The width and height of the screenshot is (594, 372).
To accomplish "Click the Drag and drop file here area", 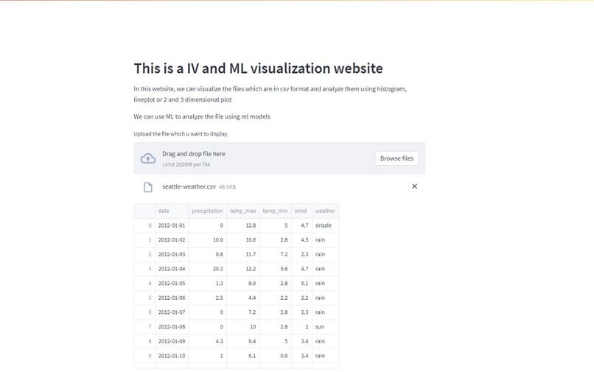I will pos(279,158).
